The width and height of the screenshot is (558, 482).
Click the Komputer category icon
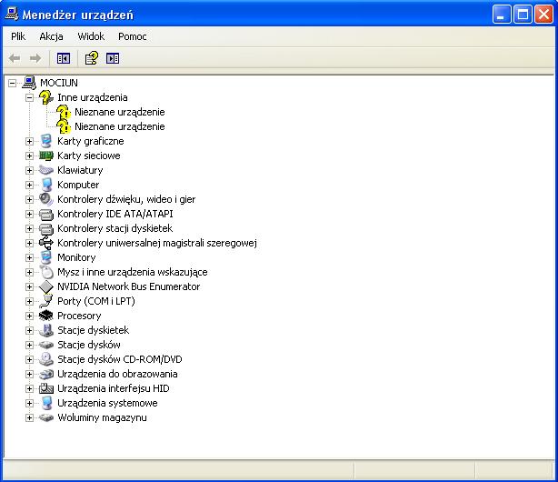[46, 185]
